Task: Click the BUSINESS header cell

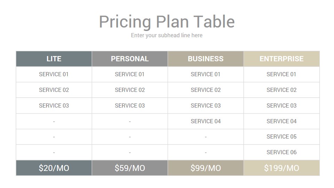Action: (x=206, y=59)
